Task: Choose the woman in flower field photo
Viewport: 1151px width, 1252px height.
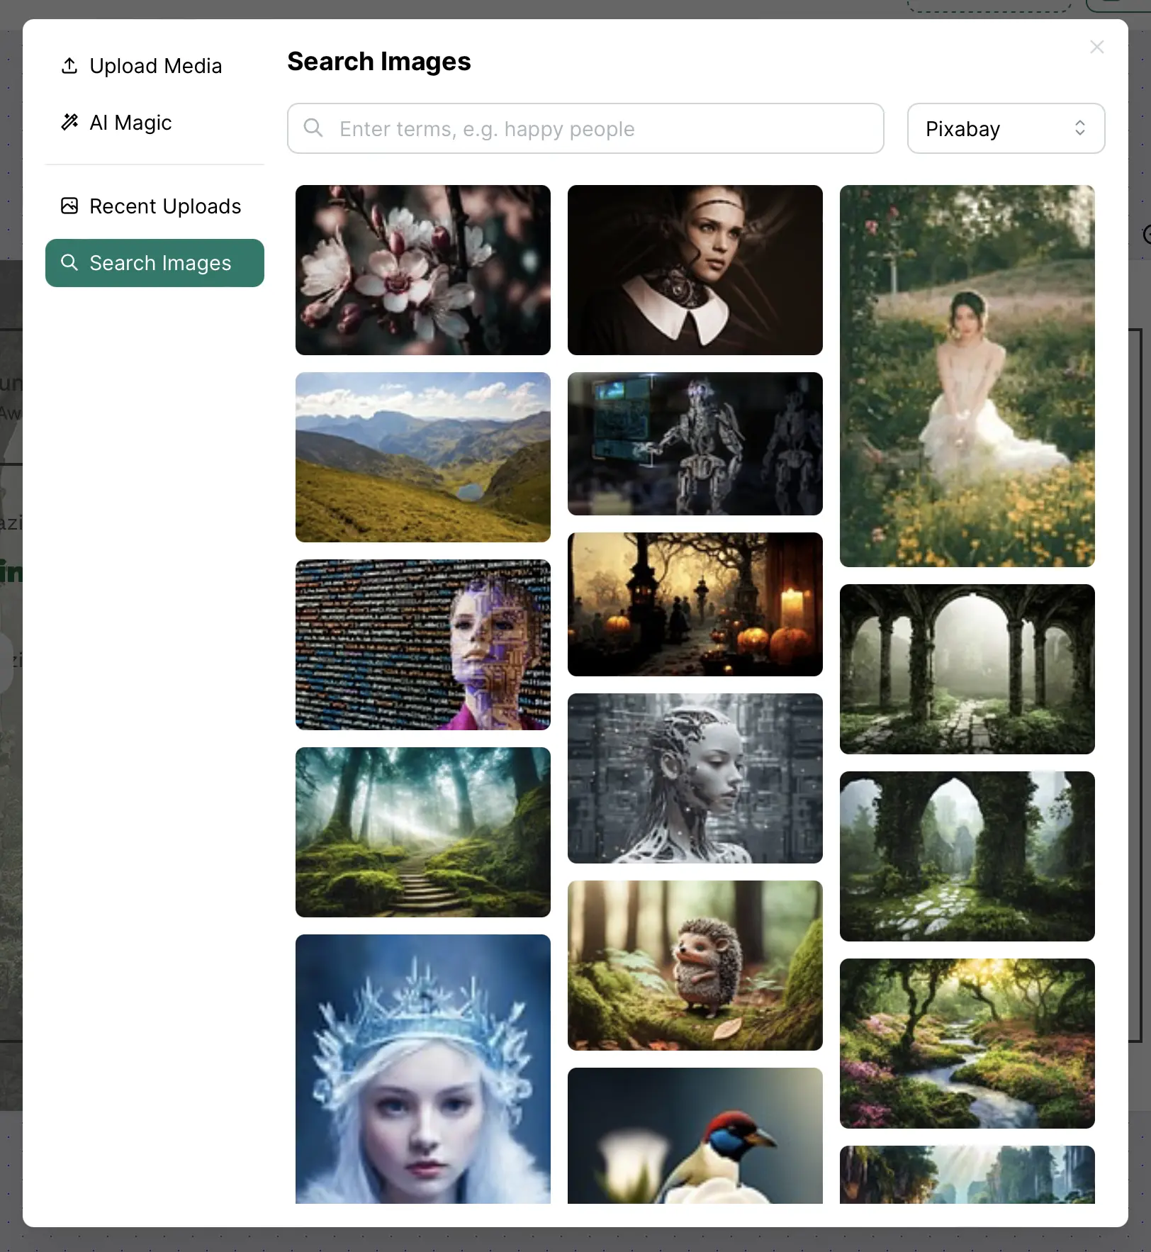Action: 967,376
